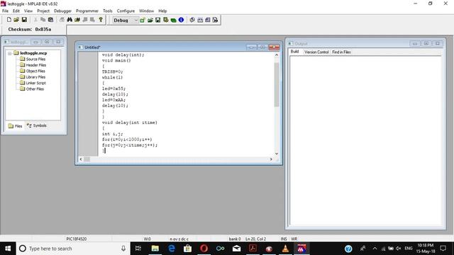
Task: Click the Open Project green folder icon
Action: coord(150,20)
